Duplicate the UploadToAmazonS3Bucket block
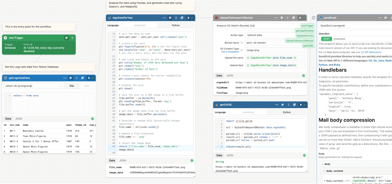Viewport: 392px width, 184px height. pos(293,18)
